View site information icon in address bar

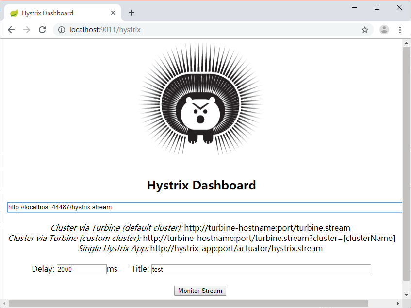click(62, 30)
